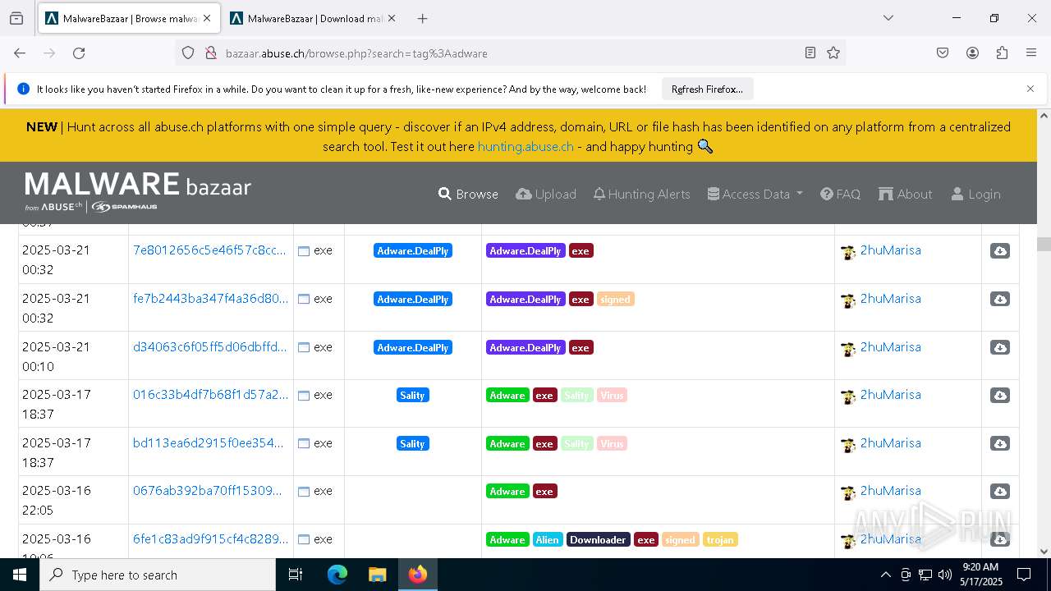Open hash link 7e8012656c5e46f57c8cc
The image size is (1051, 591).
[210, 250]
